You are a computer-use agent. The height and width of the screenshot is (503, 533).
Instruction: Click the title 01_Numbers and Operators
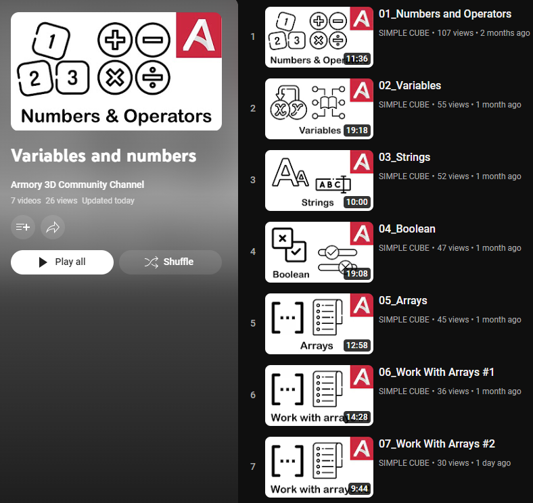click(x=445, y=14)
